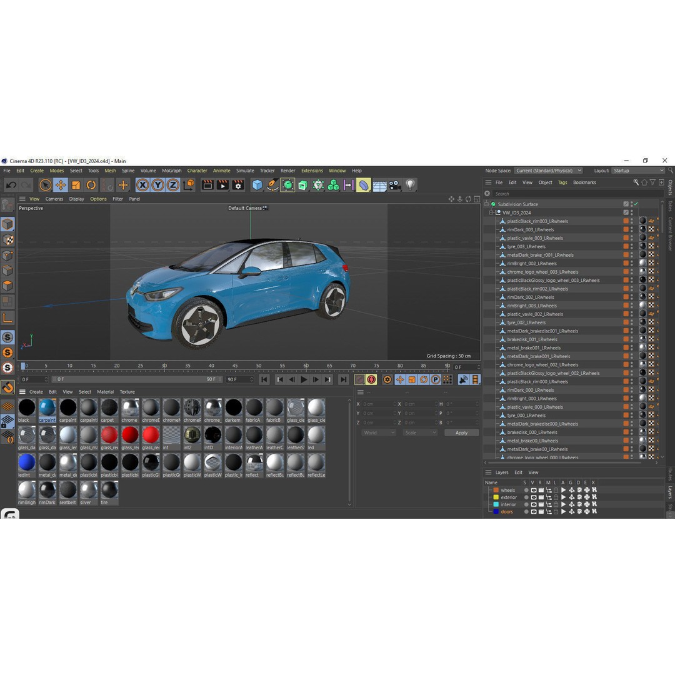Open the World coordinate dropdown
This screenshot has width=675, height=675.
click(x=378, y=432)
